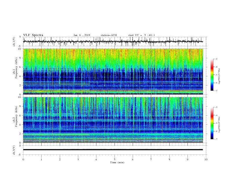The image size is (232, 179).
Task: Click the date 'Jan. 6, 2018' label
Action: 82,35
